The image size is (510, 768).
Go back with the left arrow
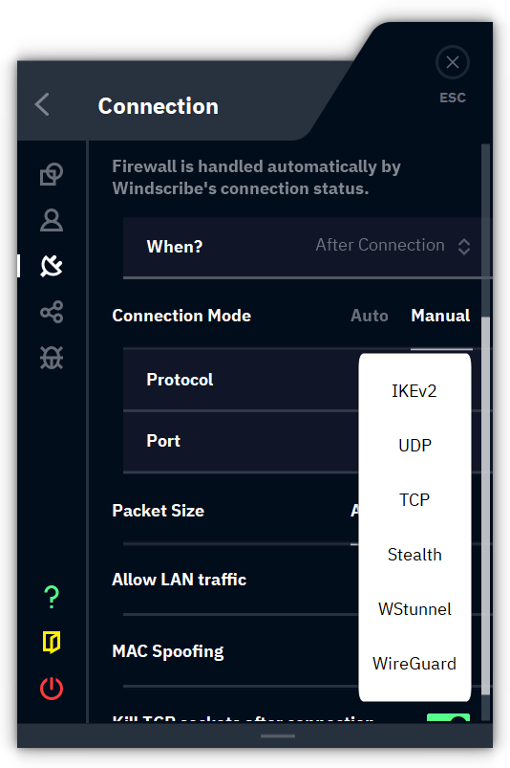(43, 104)
